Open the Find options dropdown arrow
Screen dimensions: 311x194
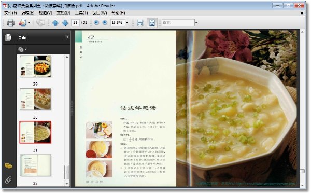click(x=196, y=23)
